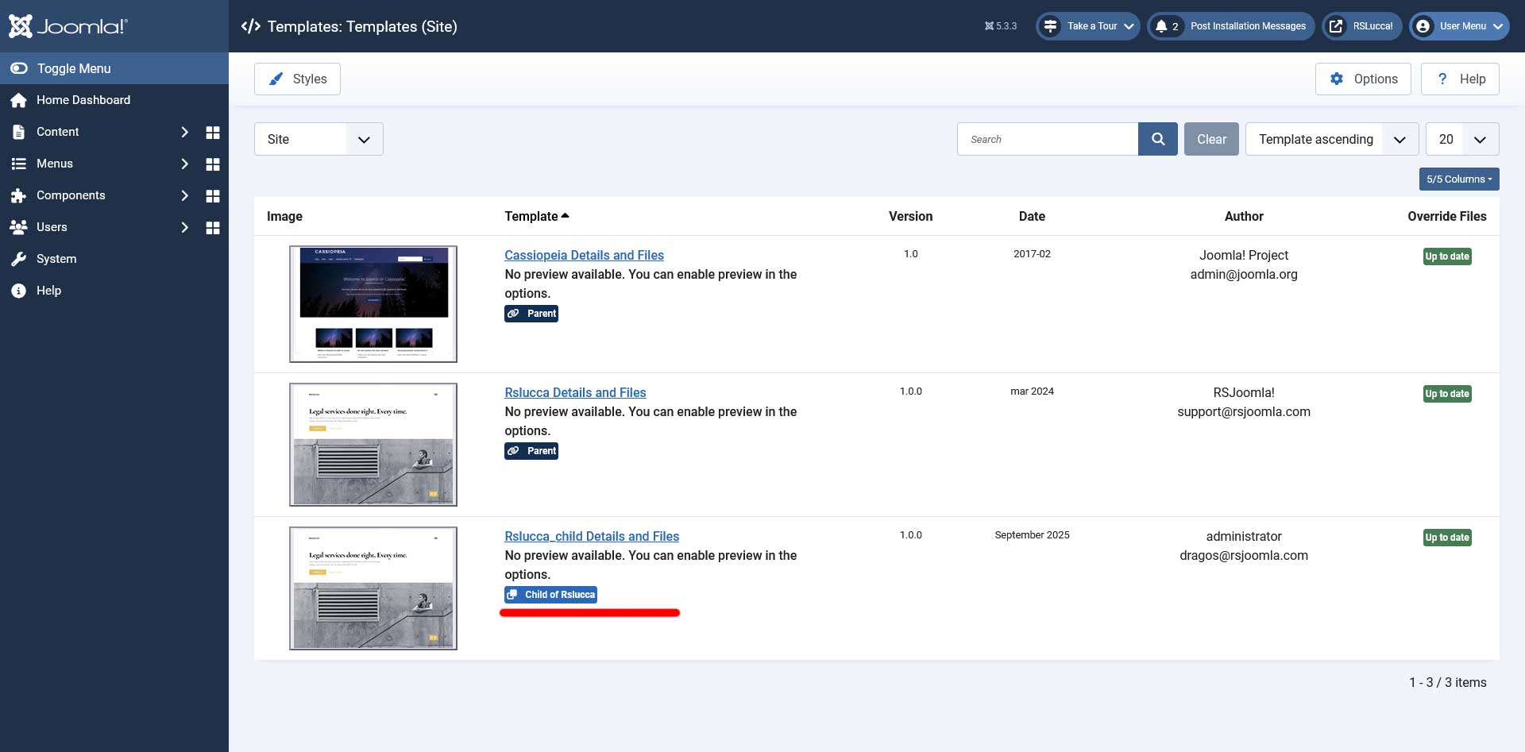Open Rslucca_child Details and Files link
The image size is (1525, 752).
pyautogui.click(x=592, y=536)
